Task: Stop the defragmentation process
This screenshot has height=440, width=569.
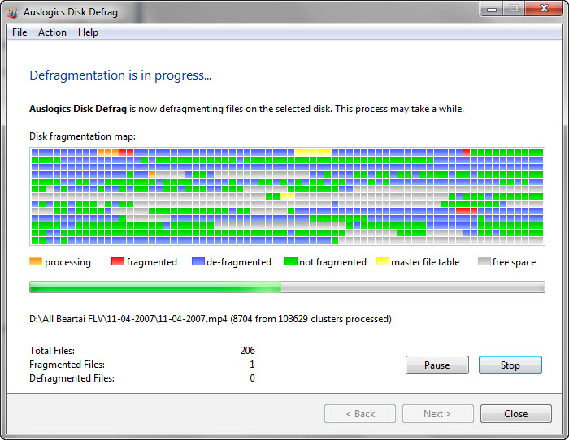Action: point(510,365)
